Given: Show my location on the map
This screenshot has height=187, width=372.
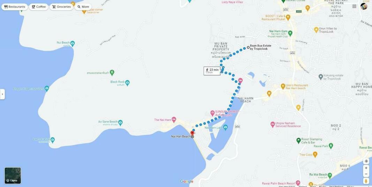Looking at the screenshot, I should point(366,161).
